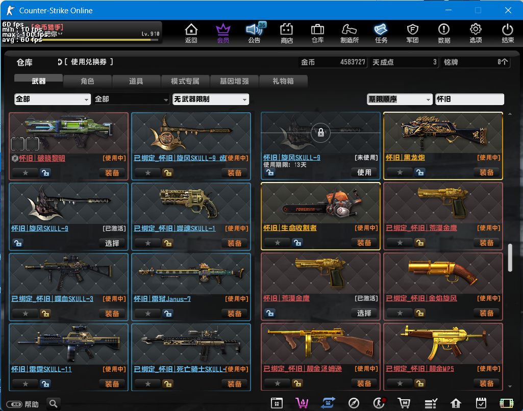Open the 无武器限制 dropdown
Viewport: 523px width, 411px height.
210,99
